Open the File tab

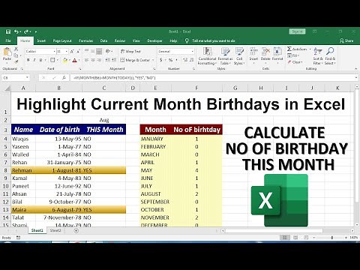[8, 40]
